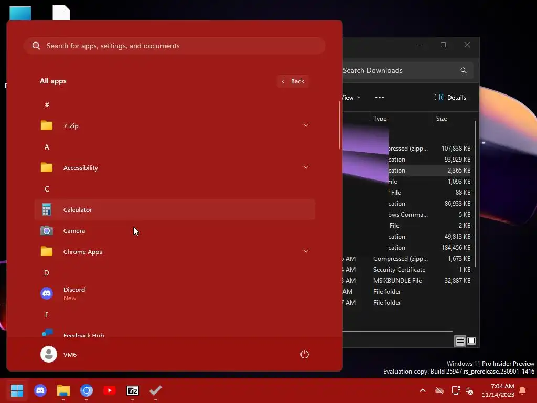
Task: Click the muted volume tray icon
Action: tap(469, 390)
